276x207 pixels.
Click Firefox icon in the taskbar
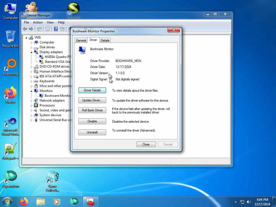[24, 202]
